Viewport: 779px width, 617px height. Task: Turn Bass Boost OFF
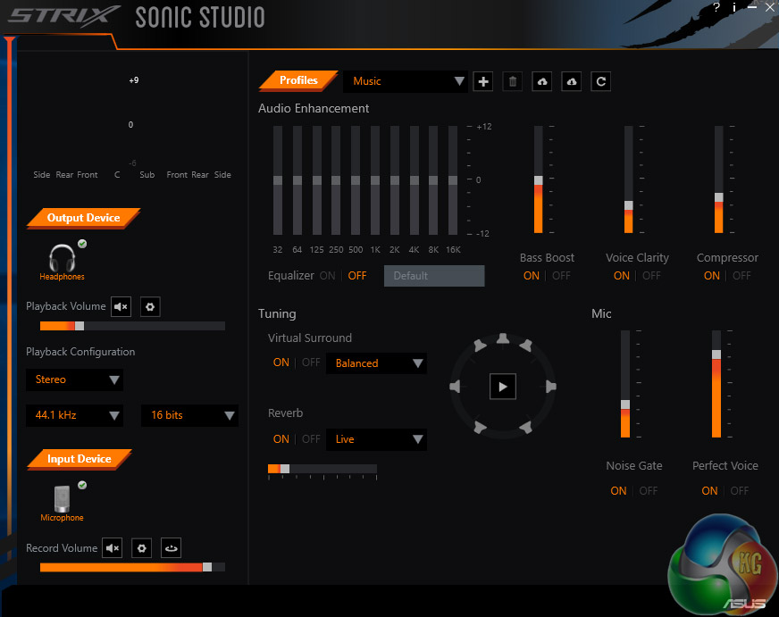point(561,276)
